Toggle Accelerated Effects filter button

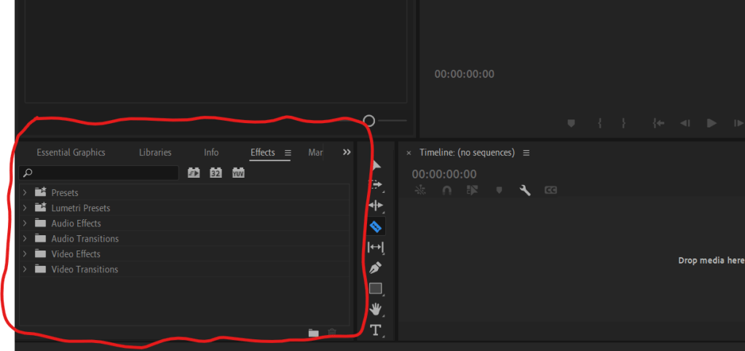click(x=194, y=173)
